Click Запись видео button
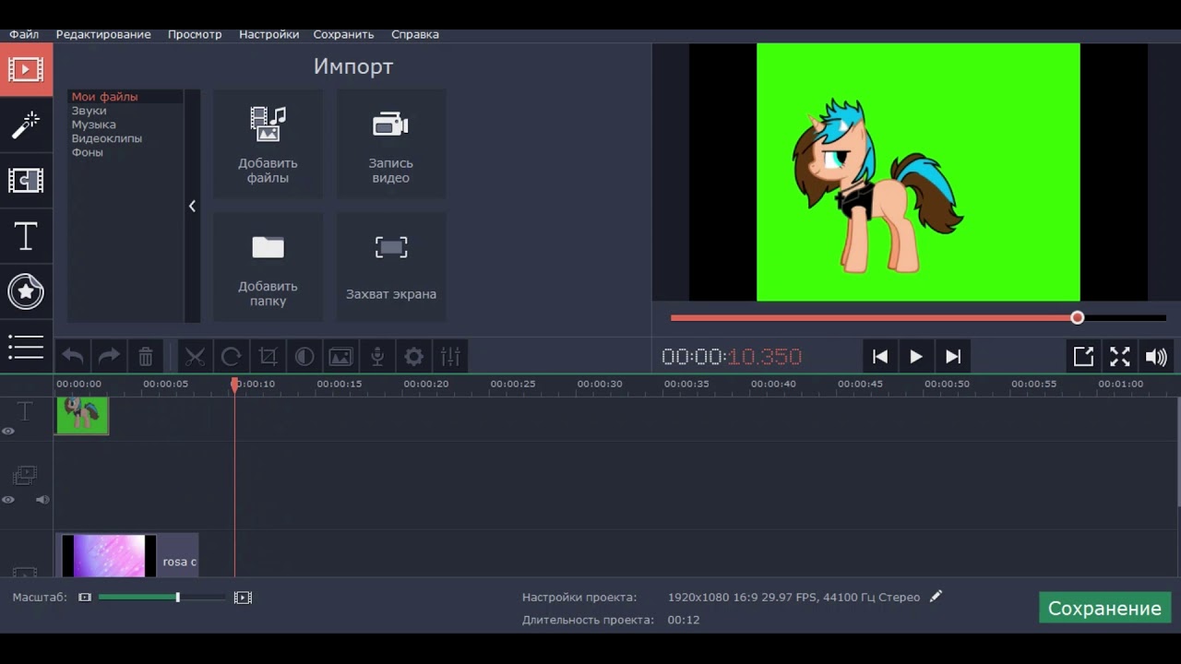 (391, 144)
